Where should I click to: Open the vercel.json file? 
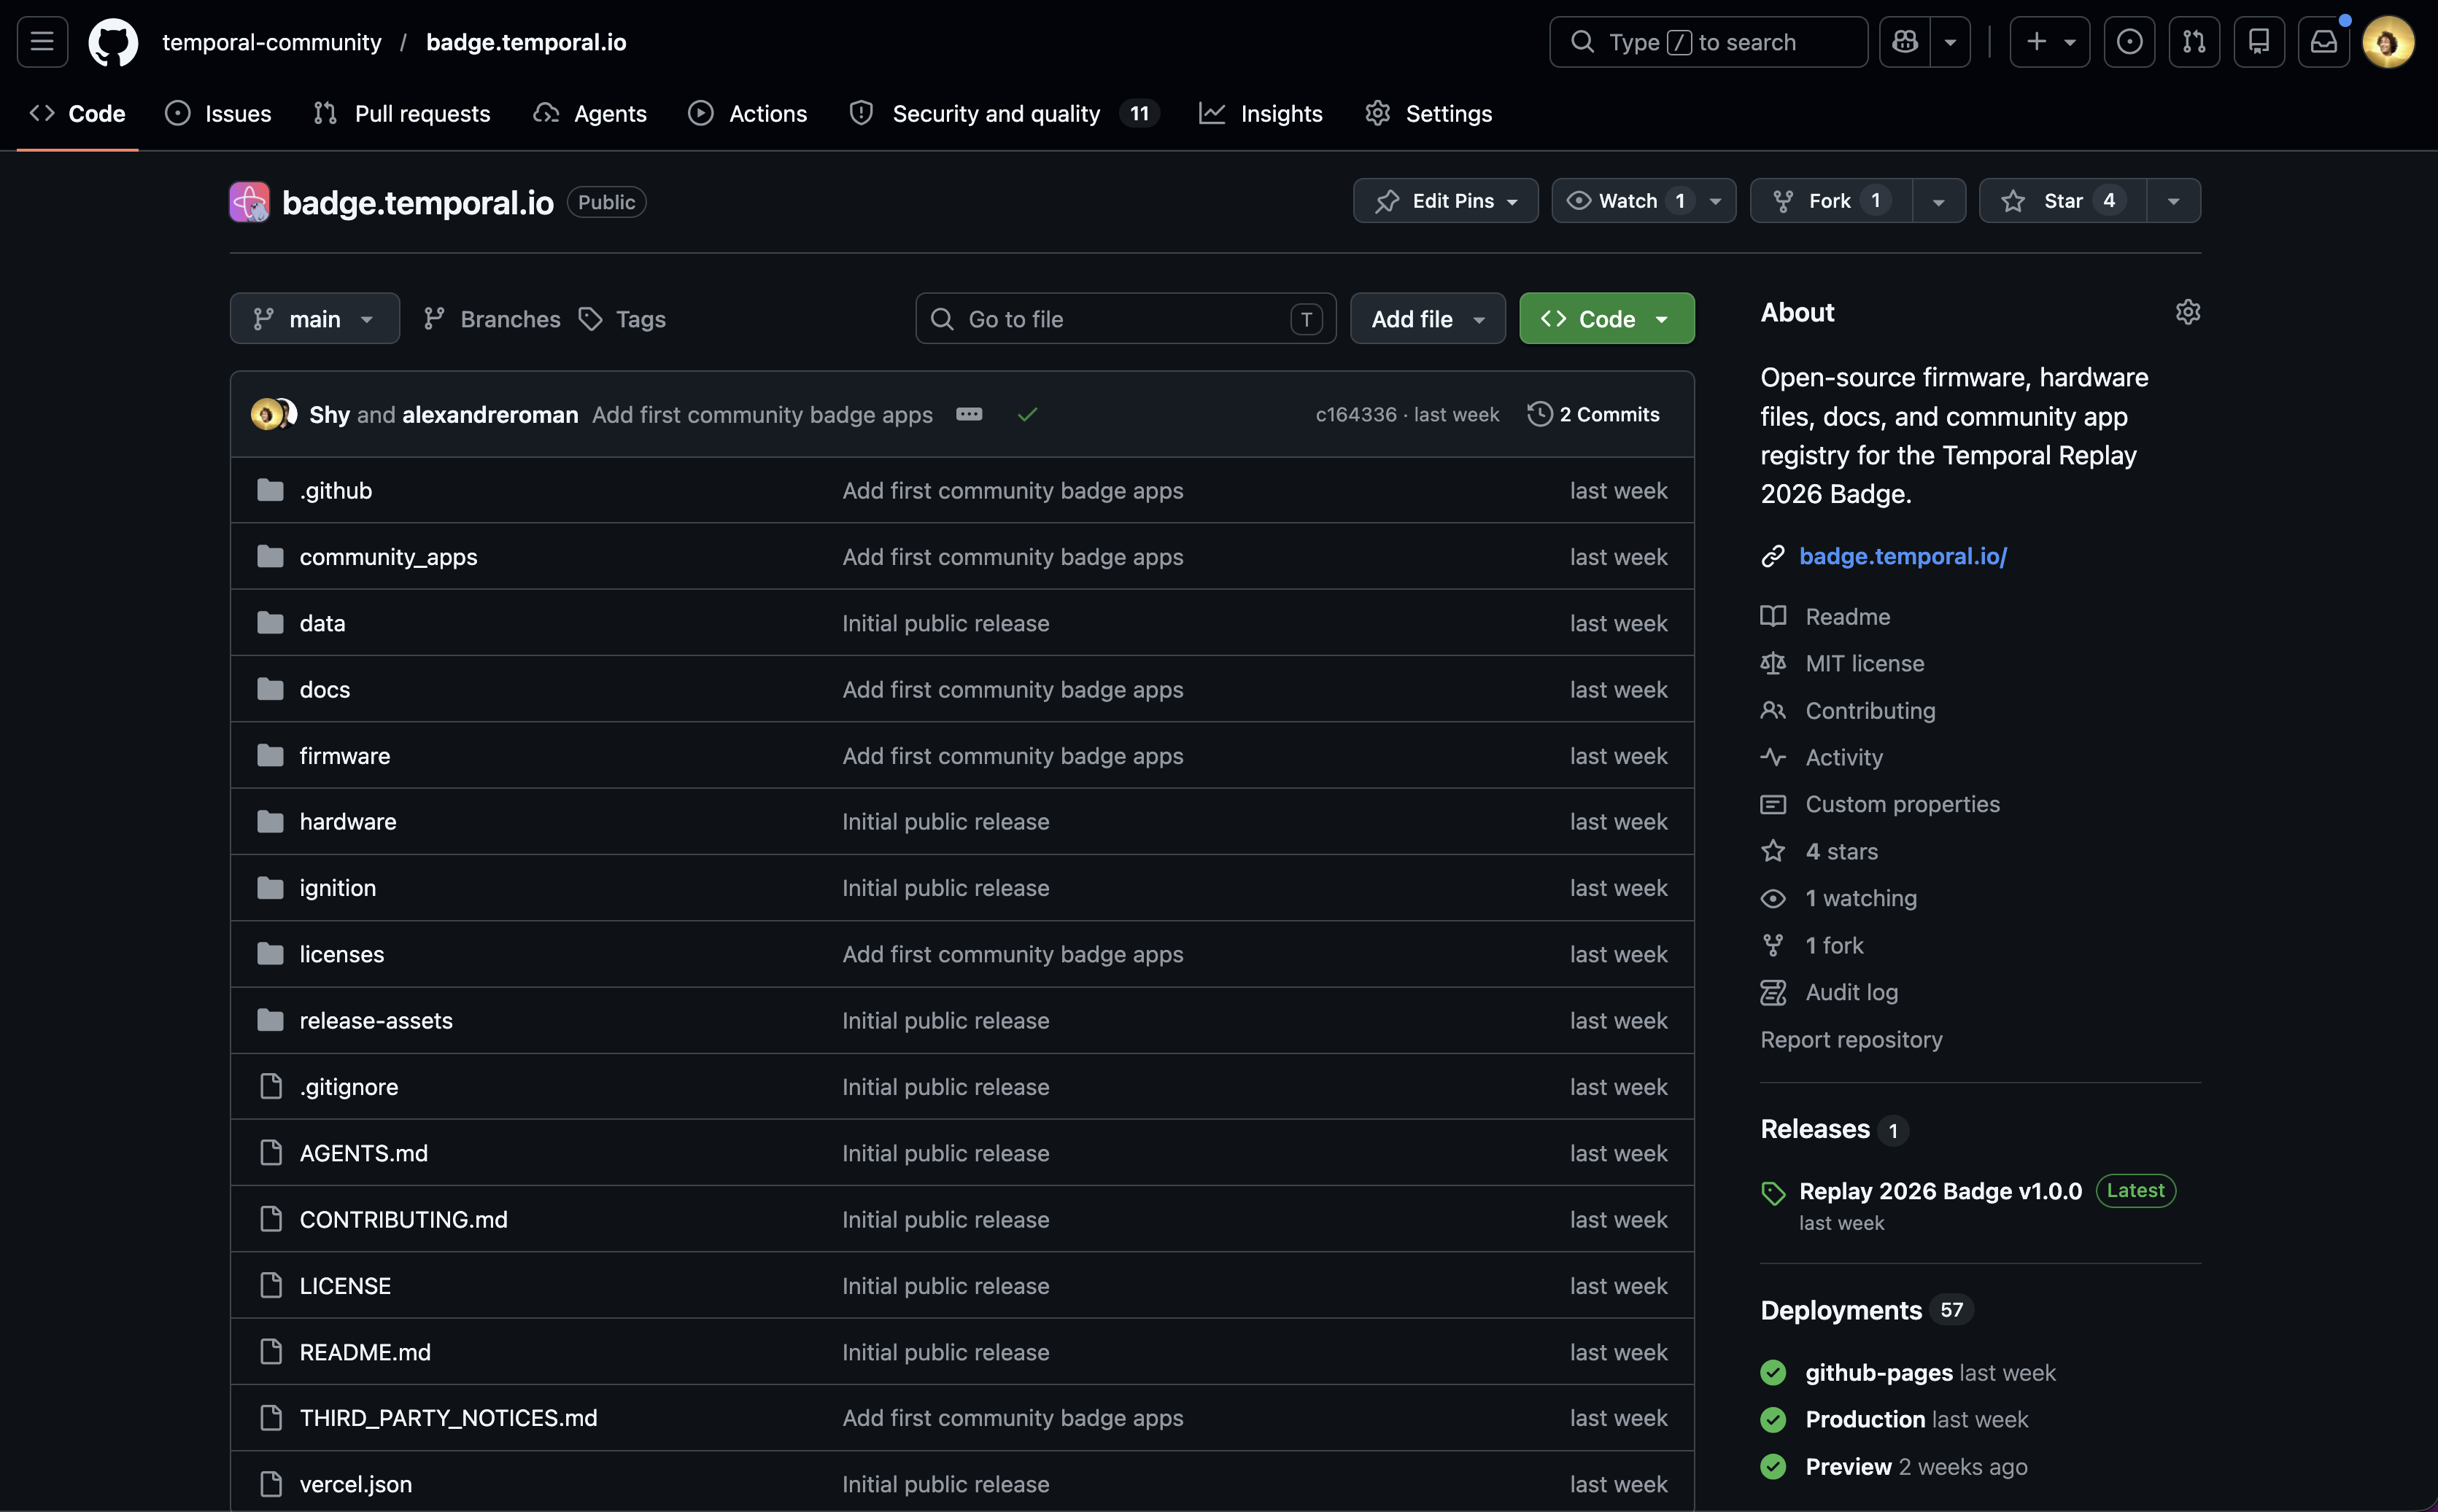point(355,1484)
